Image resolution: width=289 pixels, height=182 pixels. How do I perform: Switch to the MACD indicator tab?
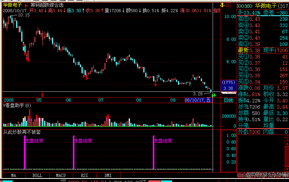(x=61, y=175)
